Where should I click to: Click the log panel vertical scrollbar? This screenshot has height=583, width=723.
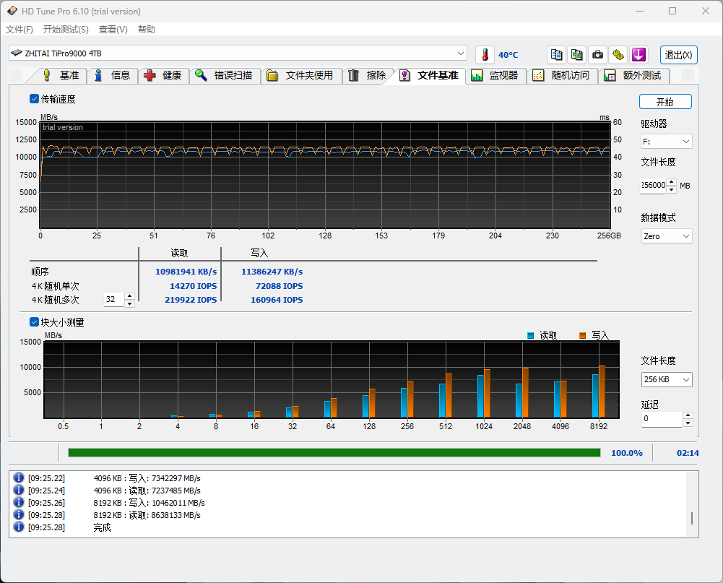click(692, 518)
